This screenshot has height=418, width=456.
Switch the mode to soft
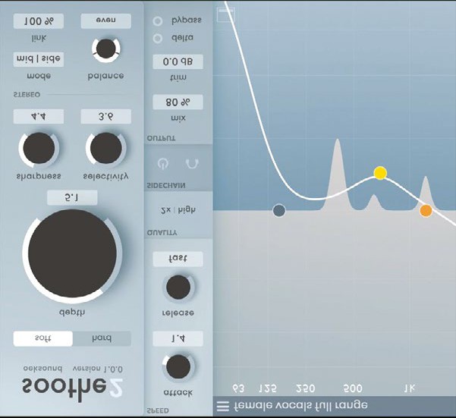[x=43, y=338]
